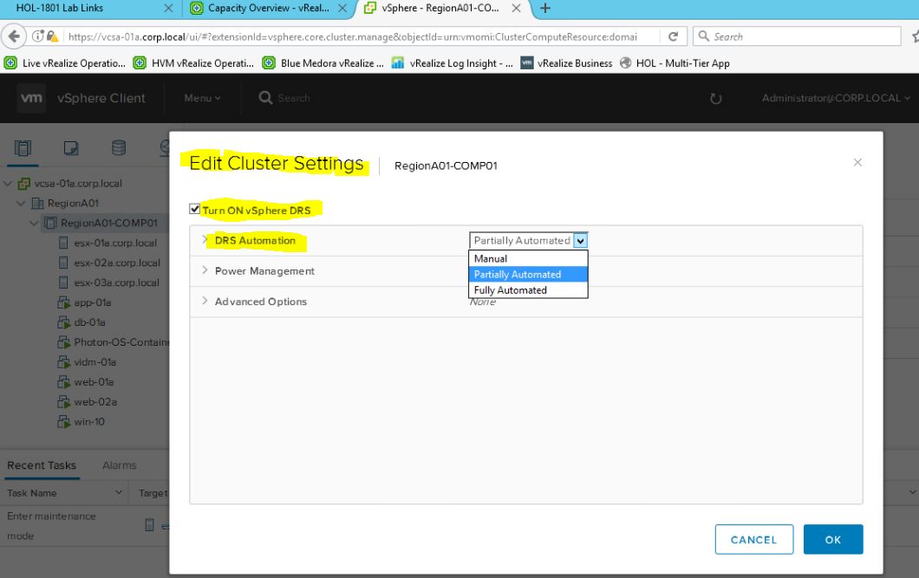Toggle the Turn ON vSphere DRS checkbox
Viewport: 919px width, 578px height.
[194, 209]
